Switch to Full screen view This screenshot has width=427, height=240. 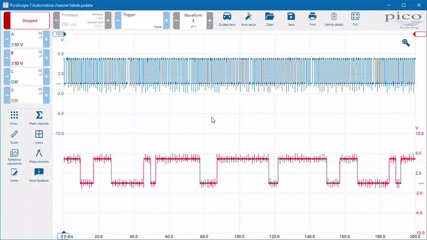coord(355,19)
